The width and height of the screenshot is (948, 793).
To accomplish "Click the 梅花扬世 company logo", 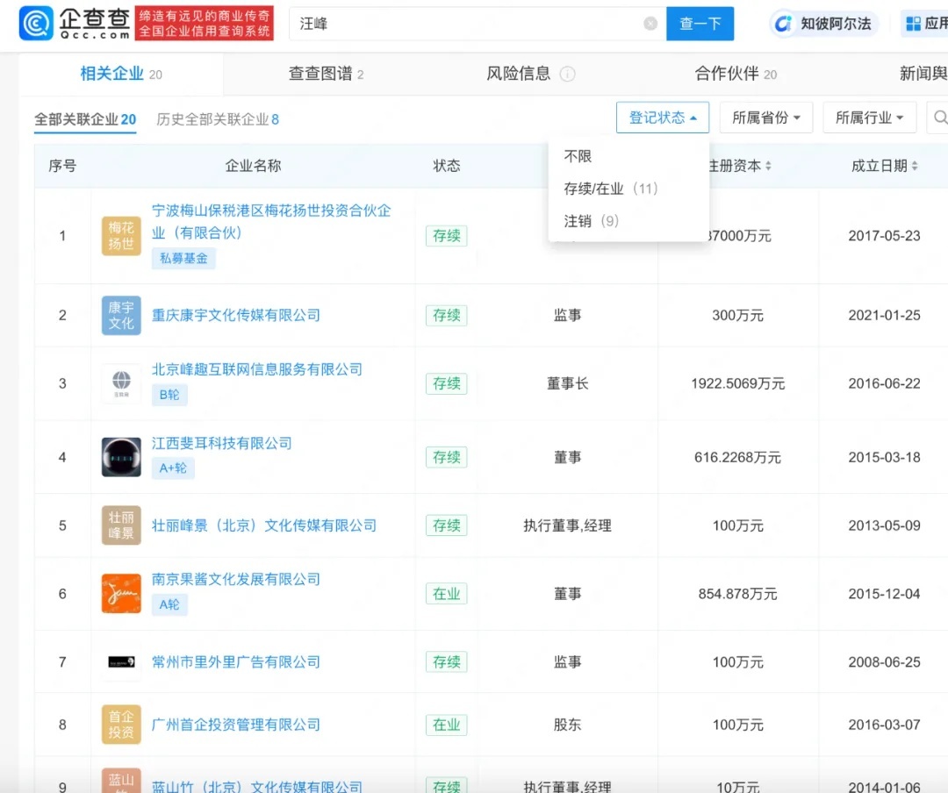I will 121,236.
